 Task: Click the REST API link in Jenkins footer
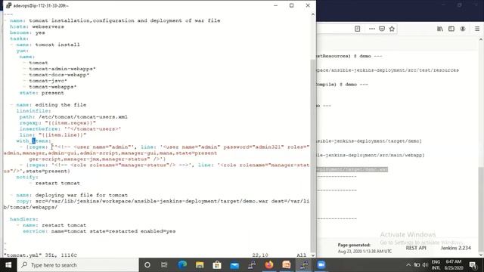pyautogui.click(x=416, y=248)
